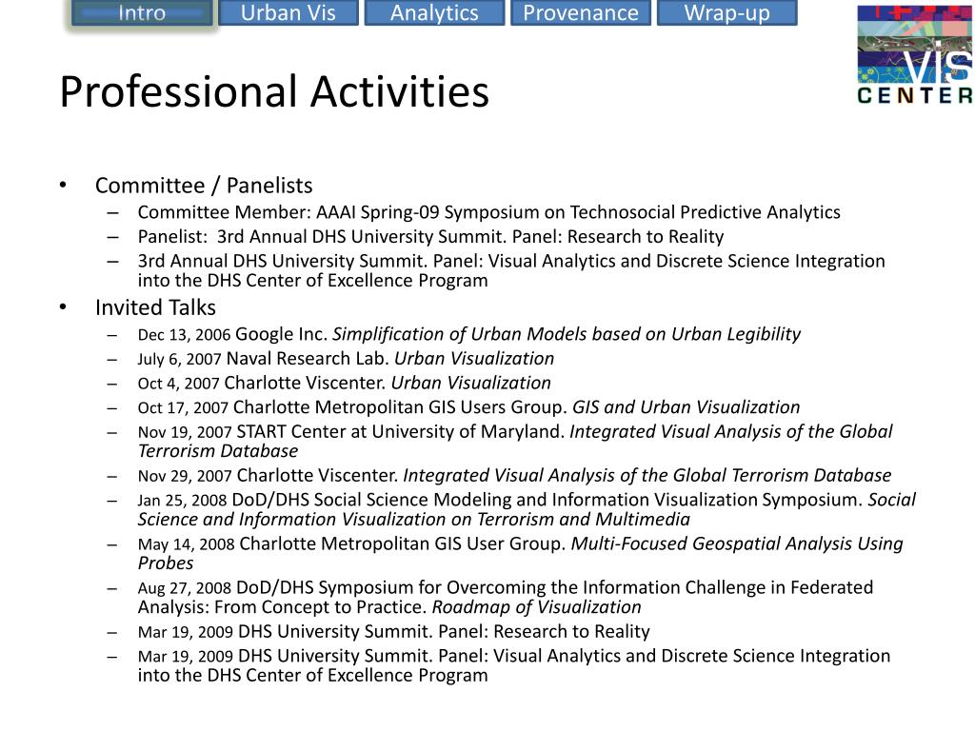Switch to the Urban Vis tab
Viewport: 975px width, 731px height.
[x=289, y=13]
